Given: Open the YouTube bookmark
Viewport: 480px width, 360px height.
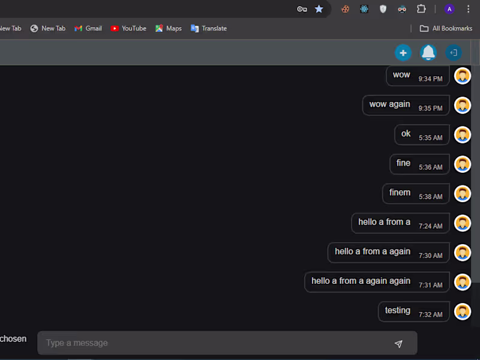Looking at the screenshot, I should click(128, 28).
